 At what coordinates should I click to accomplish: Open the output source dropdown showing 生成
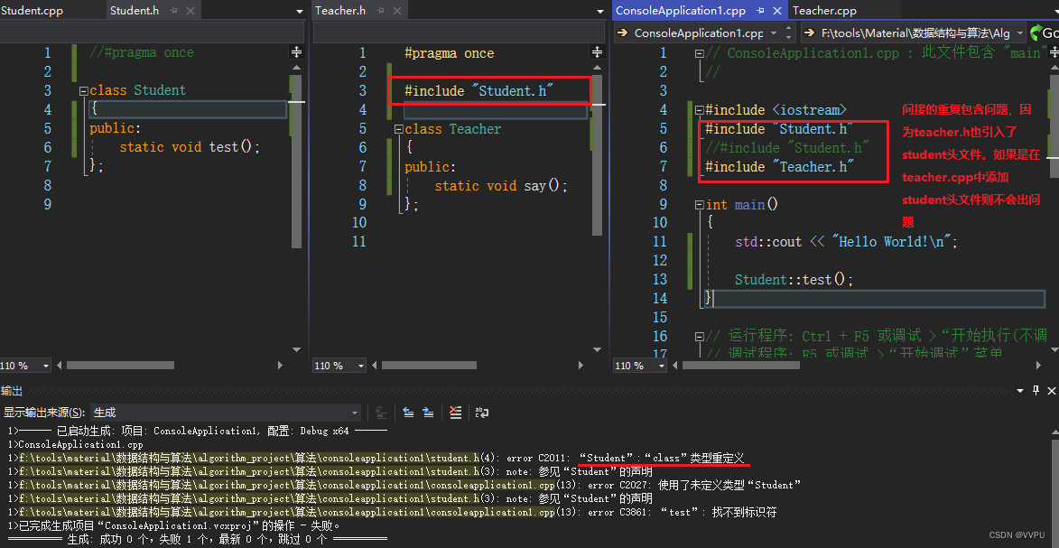point(227,413)
